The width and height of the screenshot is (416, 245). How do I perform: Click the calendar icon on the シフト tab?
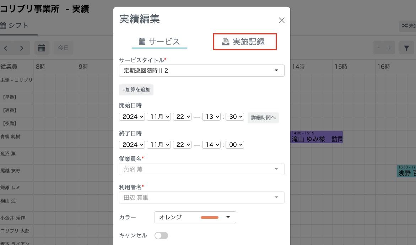(x=4, y=26)
